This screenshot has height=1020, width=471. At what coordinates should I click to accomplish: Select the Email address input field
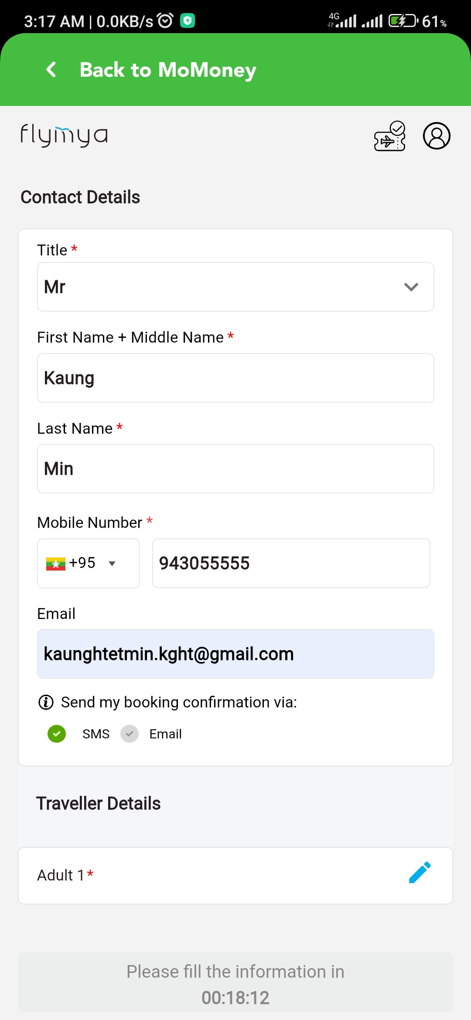(235, 654)
